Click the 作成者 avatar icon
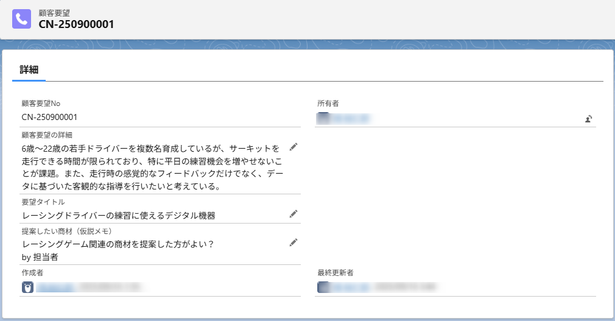615x321 pixels. pyautogui.click(x=27, y=287)
